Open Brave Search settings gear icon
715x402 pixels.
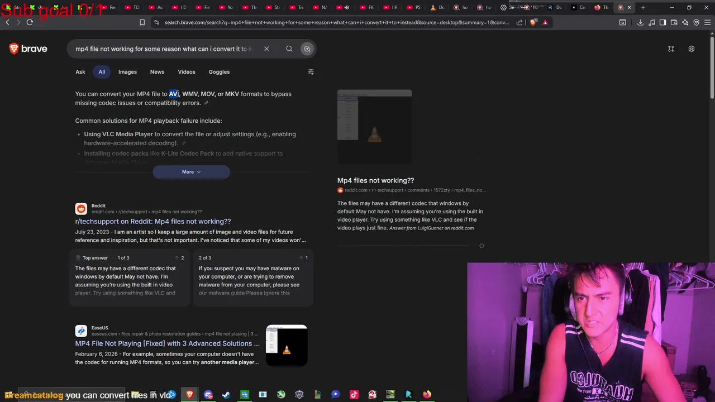(692, 49)
